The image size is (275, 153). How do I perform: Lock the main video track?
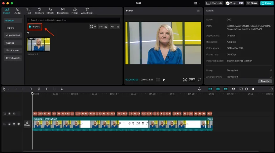pos(9,124)
